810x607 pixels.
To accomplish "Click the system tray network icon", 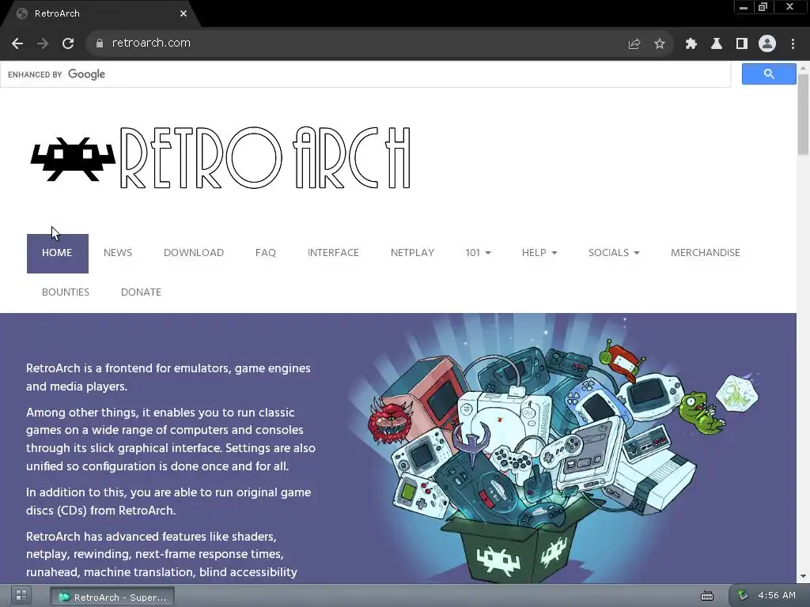I will 742,595.
